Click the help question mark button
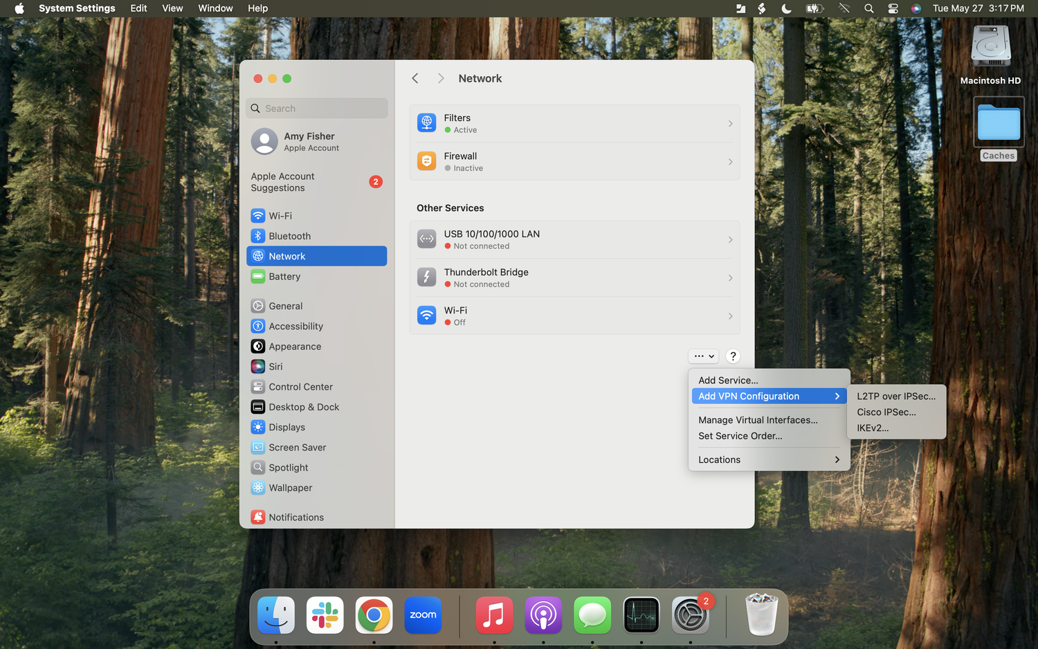Image resolution: width=1038 pixels, height=649 pixels. pyautogui.click(x=733, y=356)
